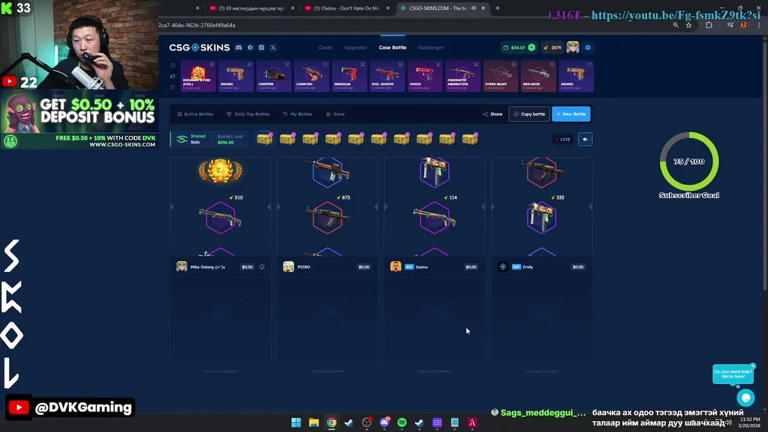Open the Obsidian drop card
This screenshot has height=432, width=768.
click(x=349, y=76)
